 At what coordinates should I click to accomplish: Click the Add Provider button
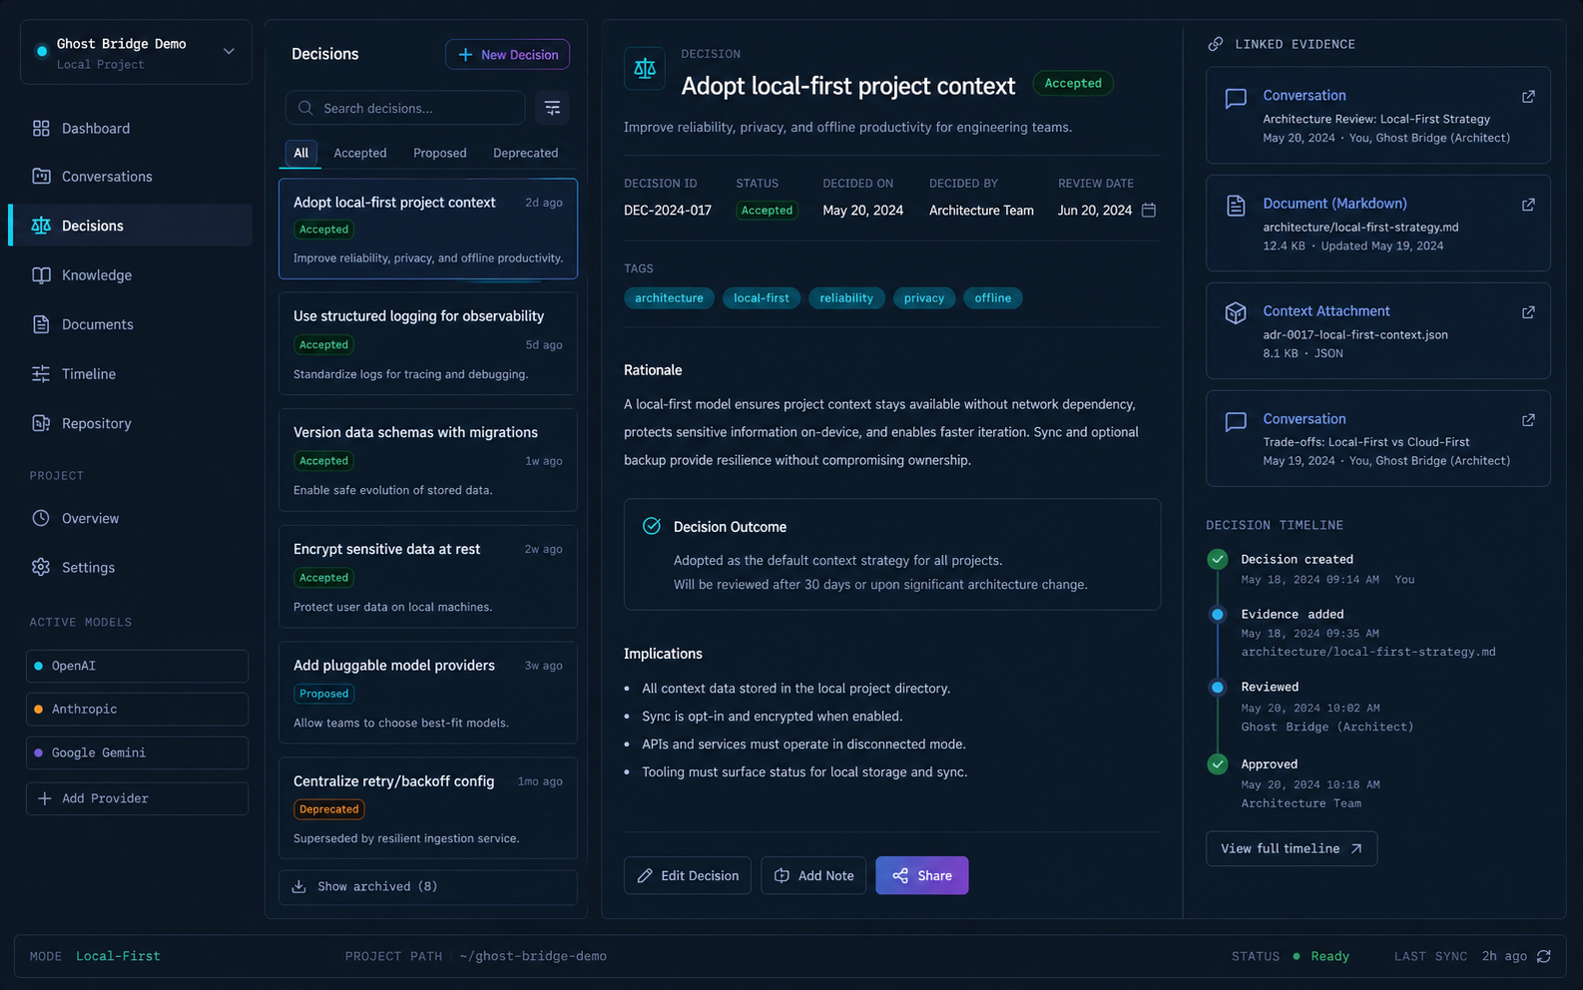[137, 798]
